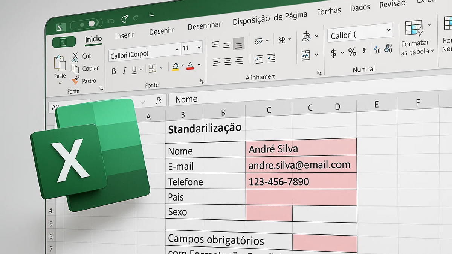Switch to the Dados ribbon tab
452x254 pixels.
pyautogui.click(x=360, y=8)
